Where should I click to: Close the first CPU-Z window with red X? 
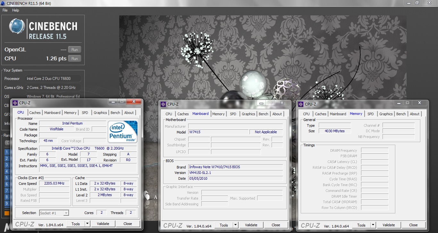134,102
